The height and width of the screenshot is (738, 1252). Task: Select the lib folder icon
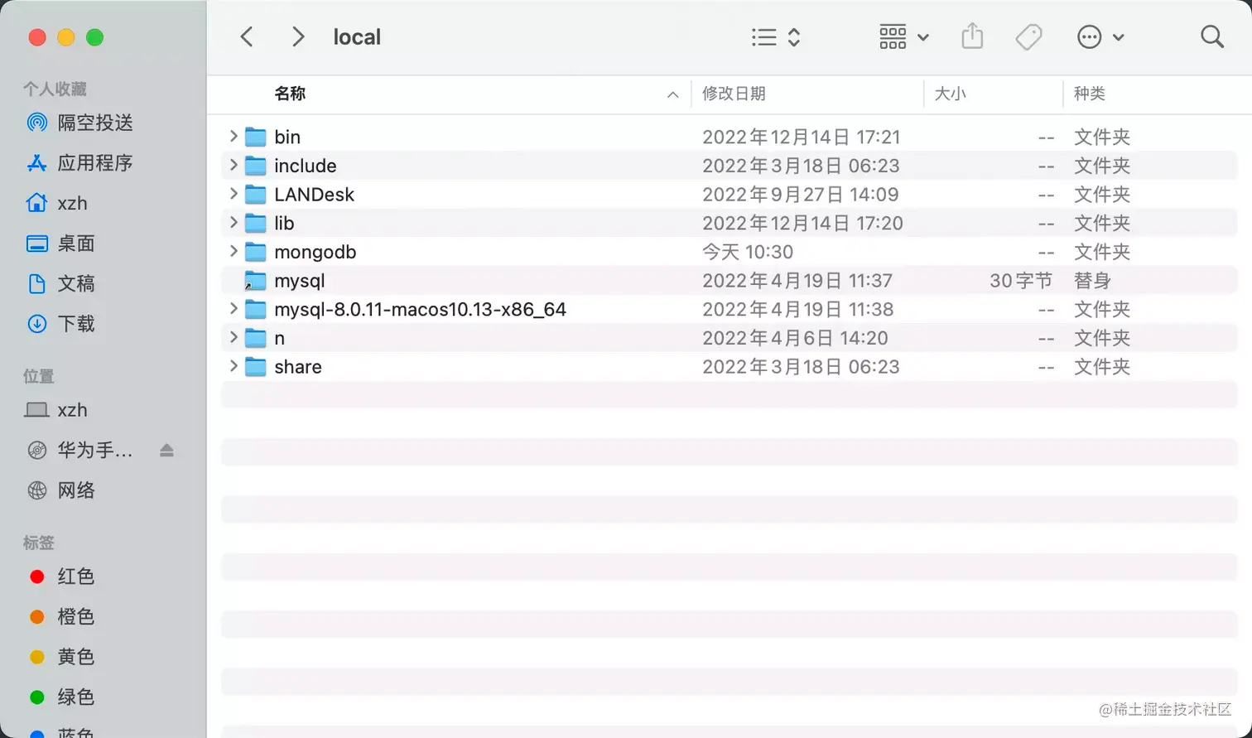[256, 223]
